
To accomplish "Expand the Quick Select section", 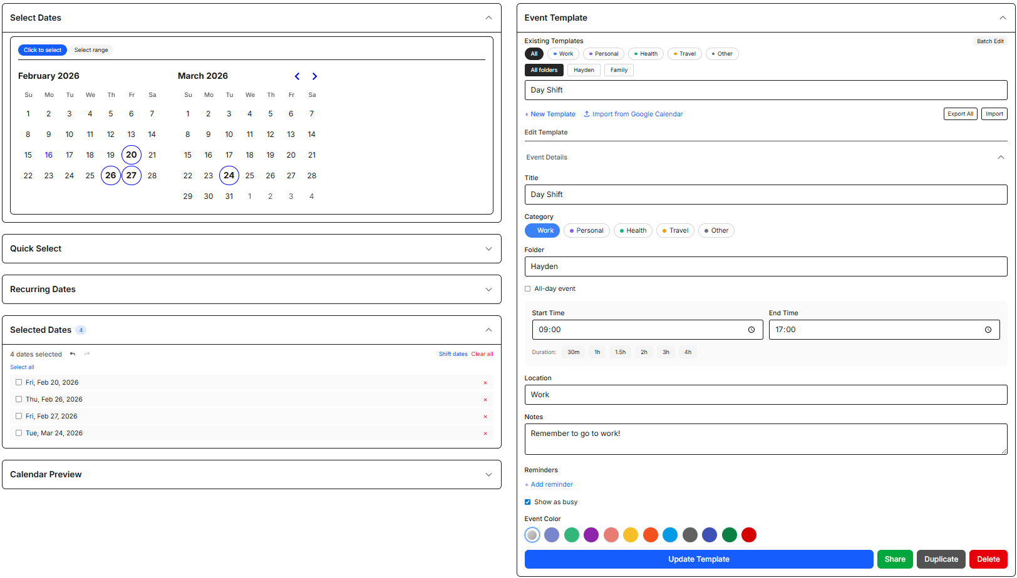I will tap(489, 248).
